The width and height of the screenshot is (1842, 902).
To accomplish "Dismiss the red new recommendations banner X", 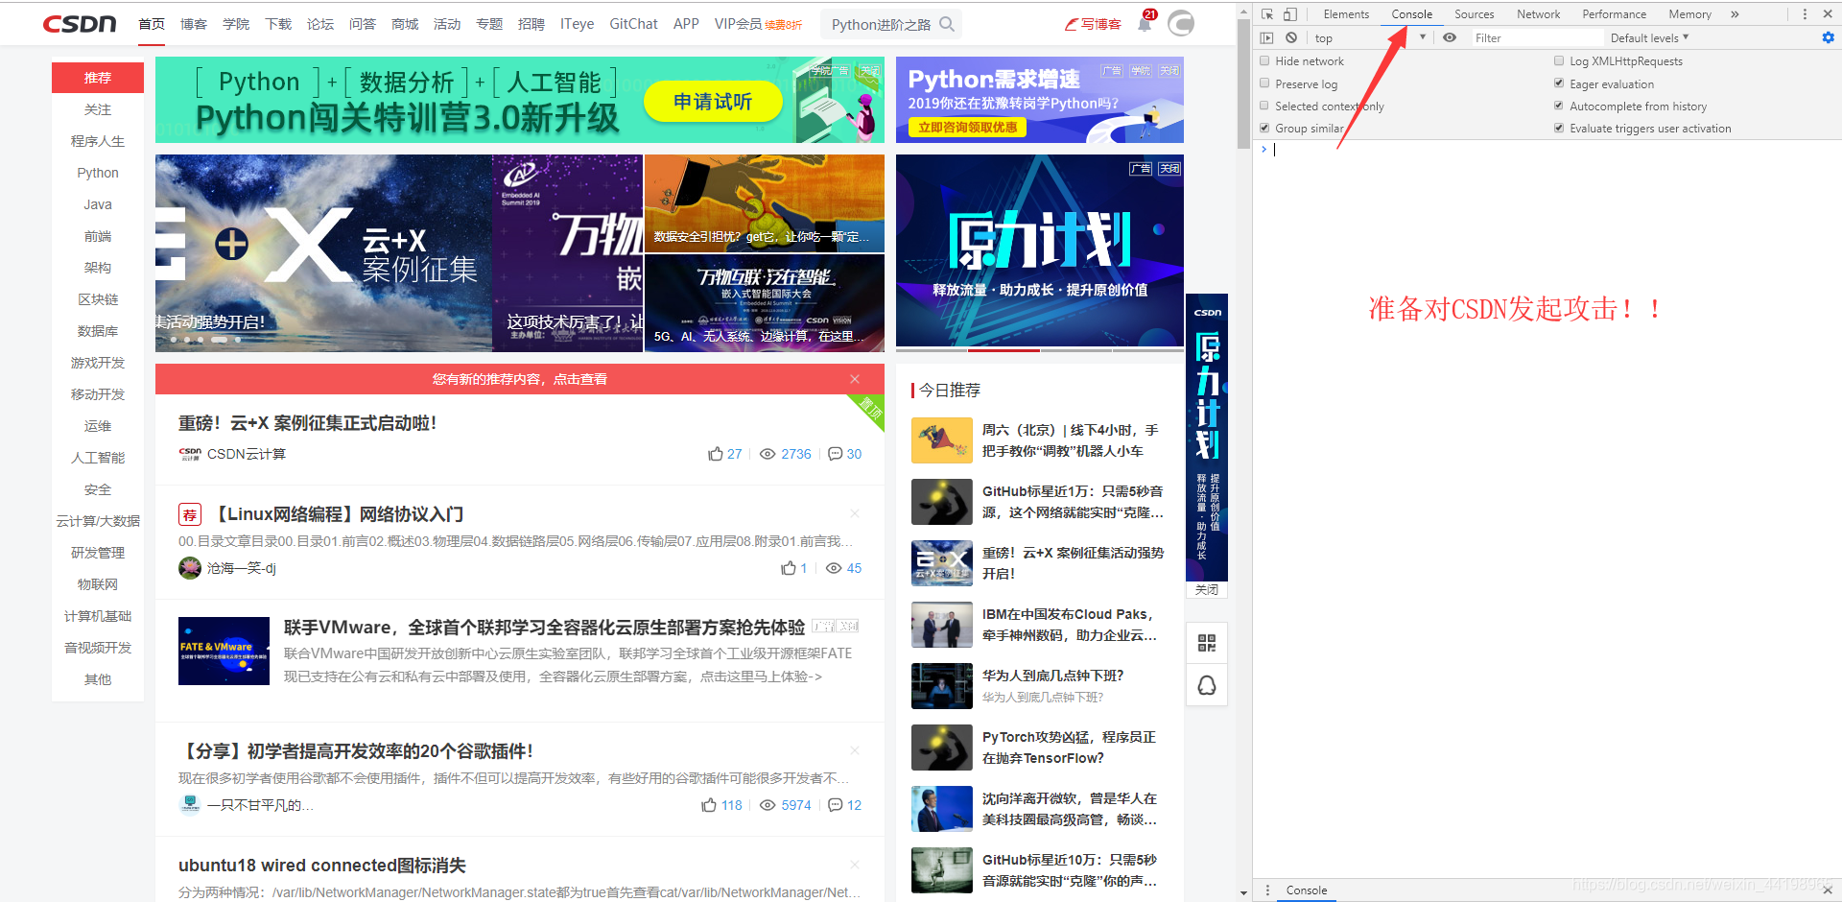I will pyautogui.click(x=855, y=379).
